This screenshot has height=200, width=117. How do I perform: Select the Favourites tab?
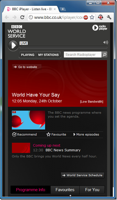[x=65, y=190]
